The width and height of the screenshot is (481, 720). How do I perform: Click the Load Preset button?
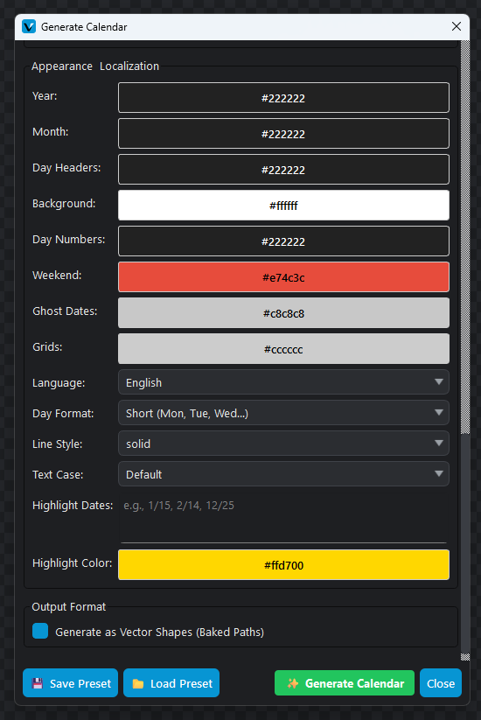171,683
